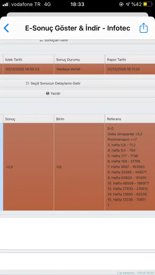155x275 pixels.
Task: Click the printer icon beside Yazdır
Action: tap(48, 93)
